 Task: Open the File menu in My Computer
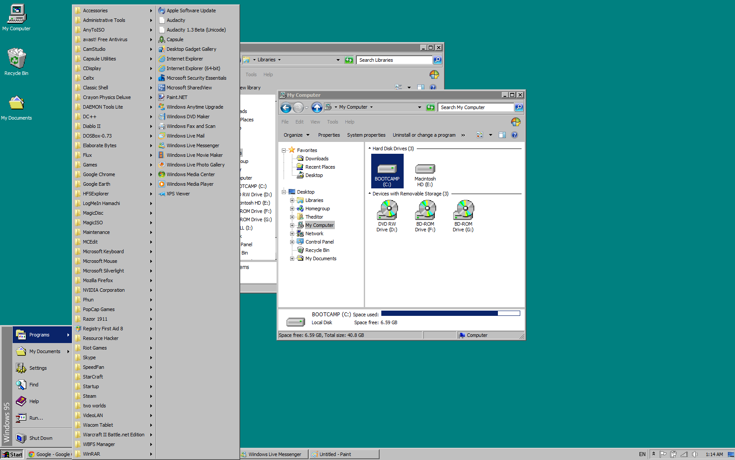285,122
